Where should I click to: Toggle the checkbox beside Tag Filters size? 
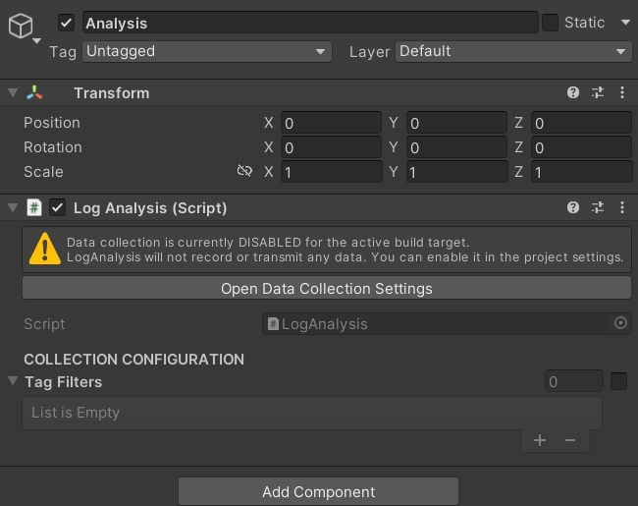click(618, 381)
